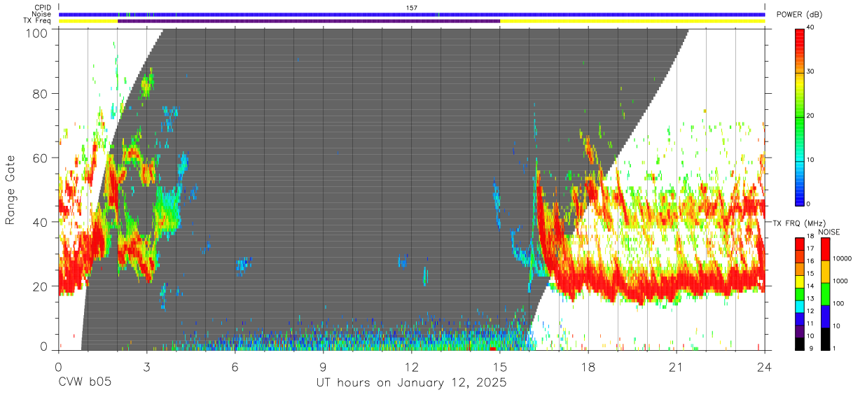Click the UT hours axis title
This screenshot has width=860, height=397.
[411, 383]
